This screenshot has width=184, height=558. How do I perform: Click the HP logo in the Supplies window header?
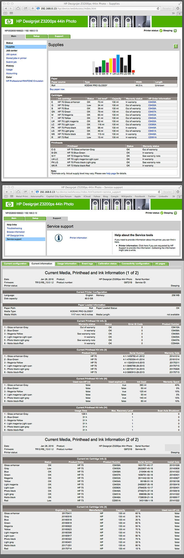[x=9, y=21]
